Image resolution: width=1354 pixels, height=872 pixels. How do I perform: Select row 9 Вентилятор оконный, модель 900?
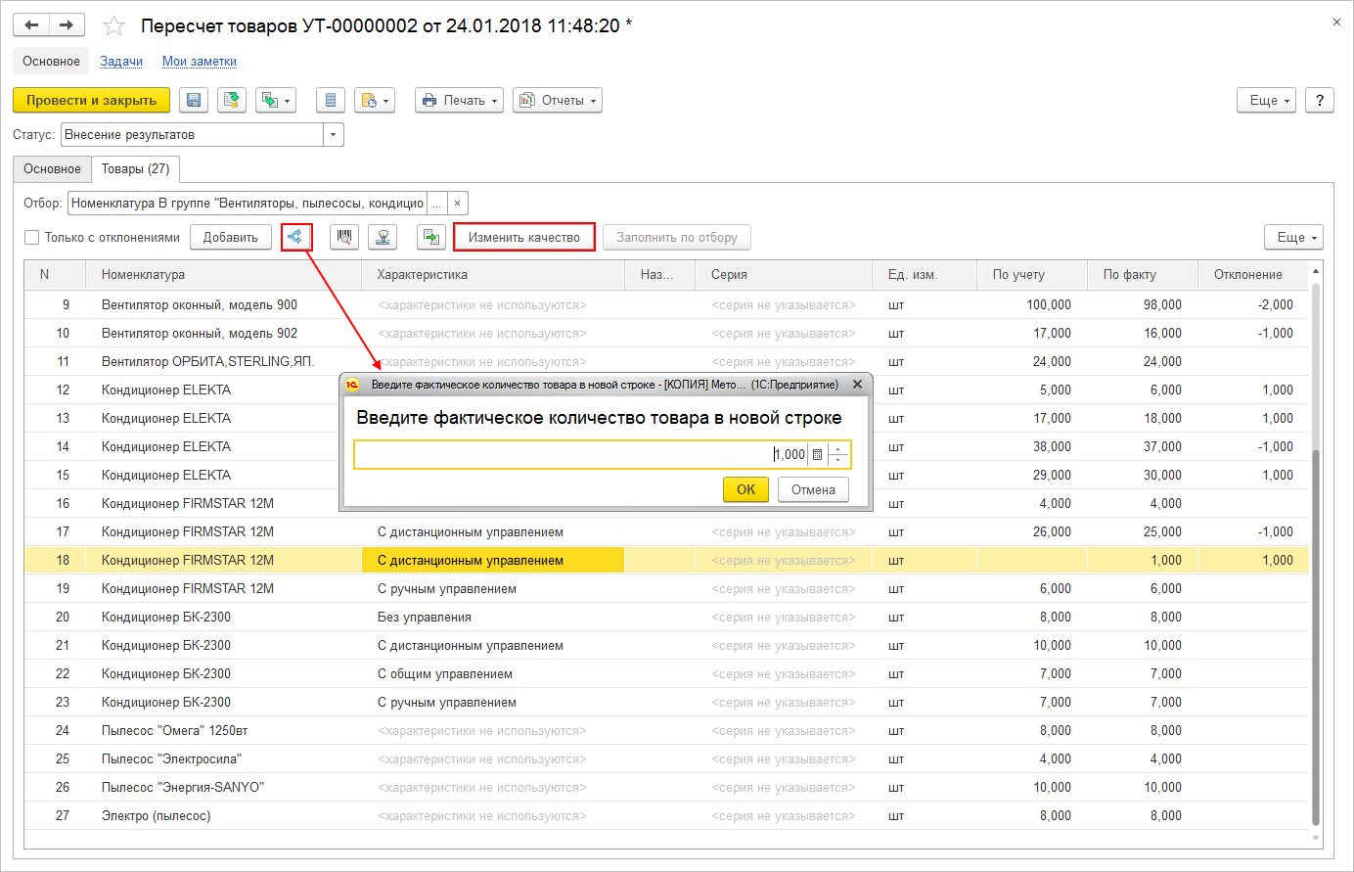click(666, 304)
